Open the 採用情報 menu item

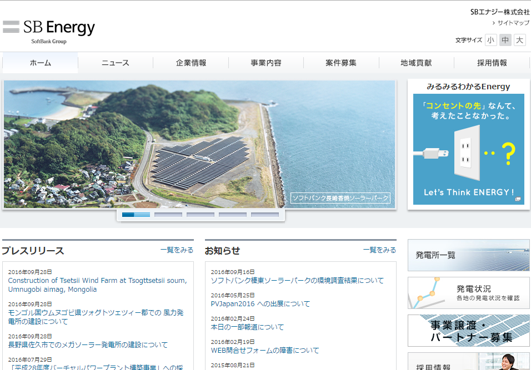[492, 63]
